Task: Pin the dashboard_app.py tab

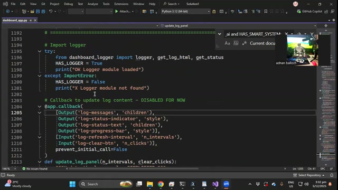Action: (31, 20)
